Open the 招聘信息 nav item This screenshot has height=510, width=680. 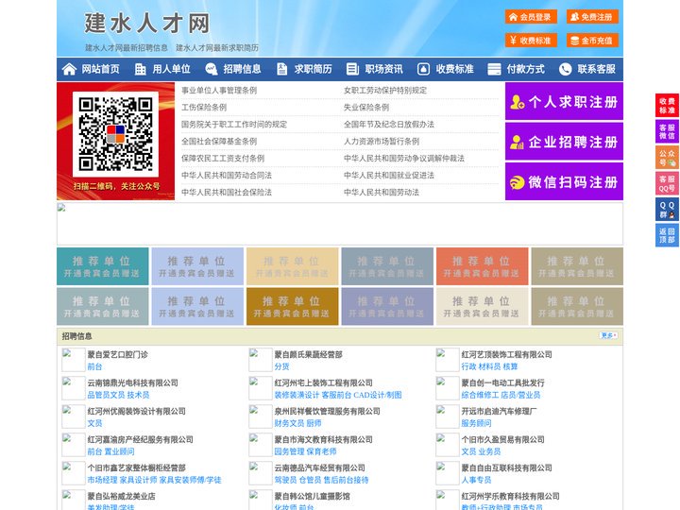pos(242,69)
